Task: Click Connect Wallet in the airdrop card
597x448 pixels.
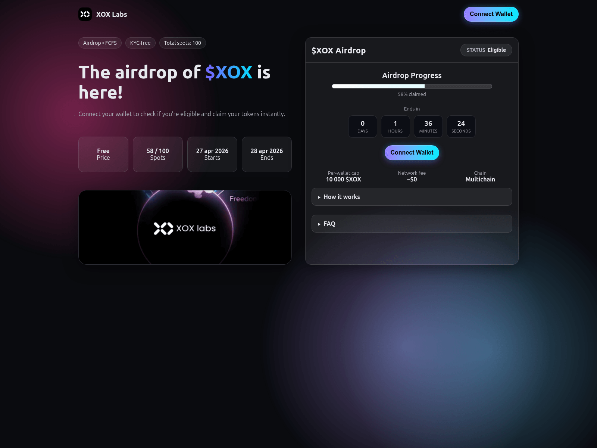Action: [412, 153]
